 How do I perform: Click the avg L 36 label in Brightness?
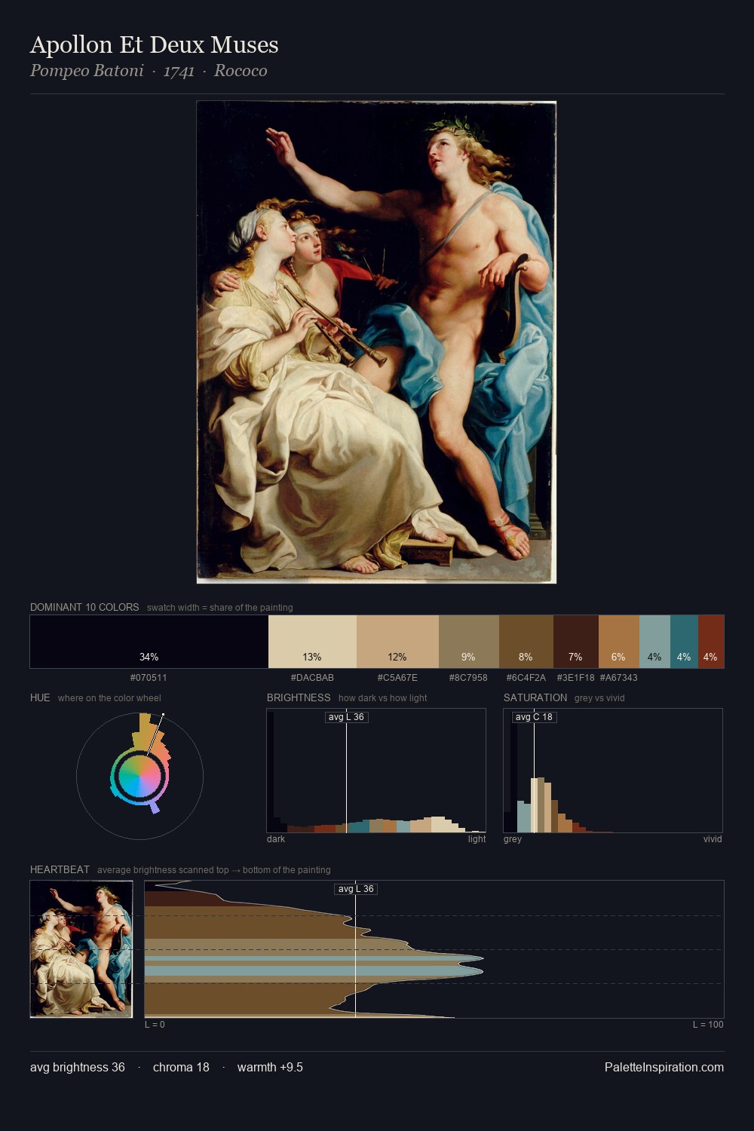[347, 717]
